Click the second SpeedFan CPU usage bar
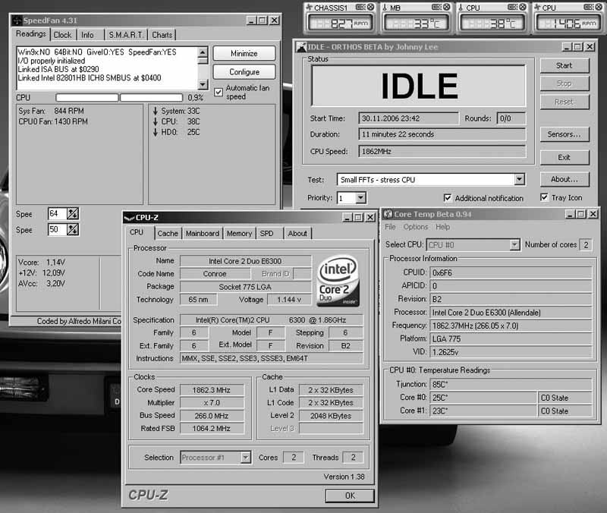The image size is (607, 513). pos(151,98)
